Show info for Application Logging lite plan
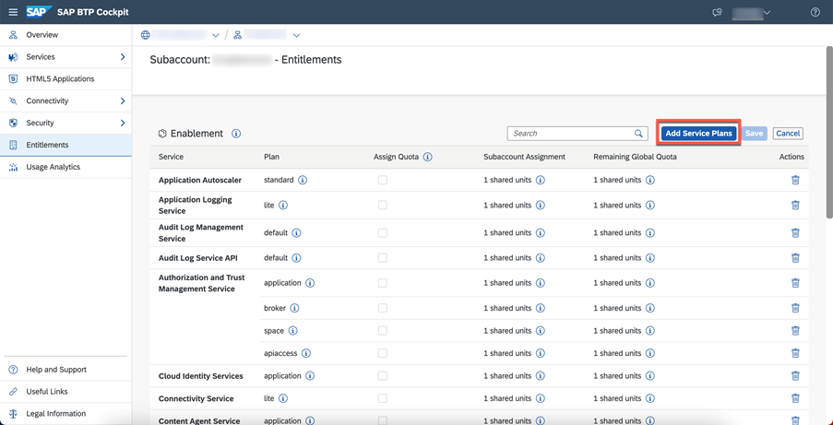Viewport: 833px width, 425px height. pos(283,205)
